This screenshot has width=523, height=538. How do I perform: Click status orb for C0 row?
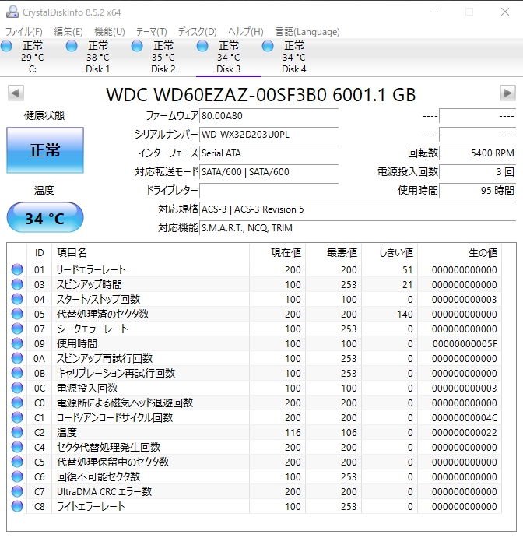[17, 403]
